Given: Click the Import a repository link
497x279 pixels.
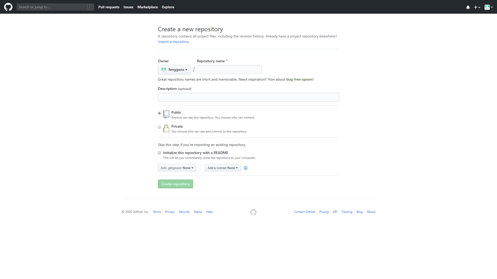Looking at the screenshot, I should [x=173, y=42].
